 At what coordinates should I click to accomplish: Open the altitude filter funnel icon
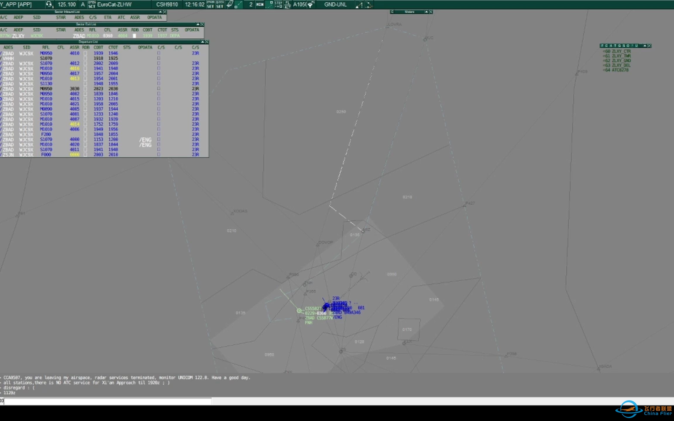tap(311, 5)
